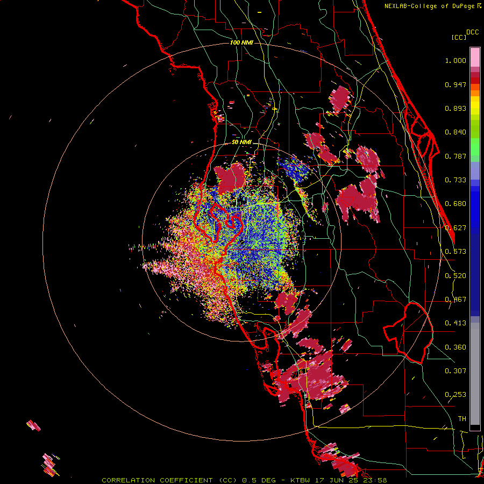
Task: Click the 0.680 scale value
Action: click(455, 204)
